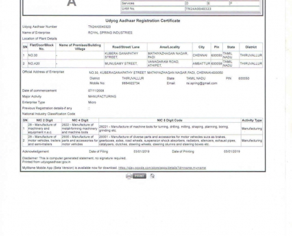Click the 'NO.30' flat number cell
This screenshot has width=292, height=236.
click(42, 55)
